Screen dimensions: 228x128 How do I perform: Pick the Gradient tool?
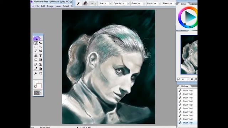point(40,60)
